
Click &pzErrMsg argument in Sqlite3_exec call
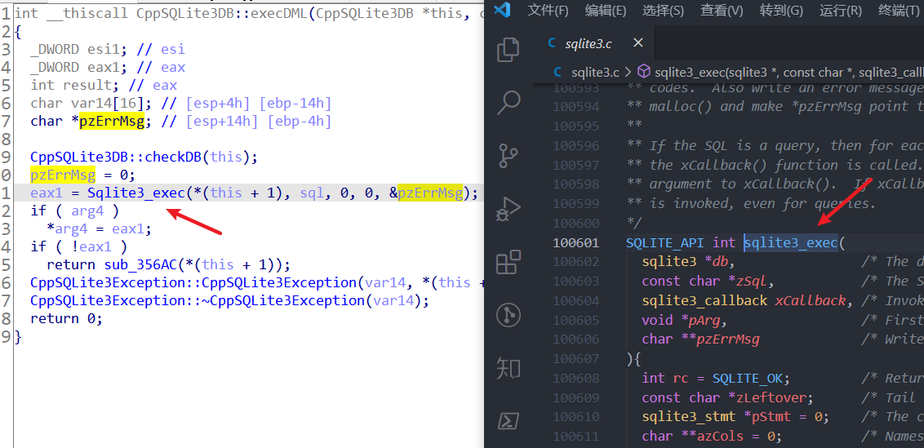coord(425,193)
